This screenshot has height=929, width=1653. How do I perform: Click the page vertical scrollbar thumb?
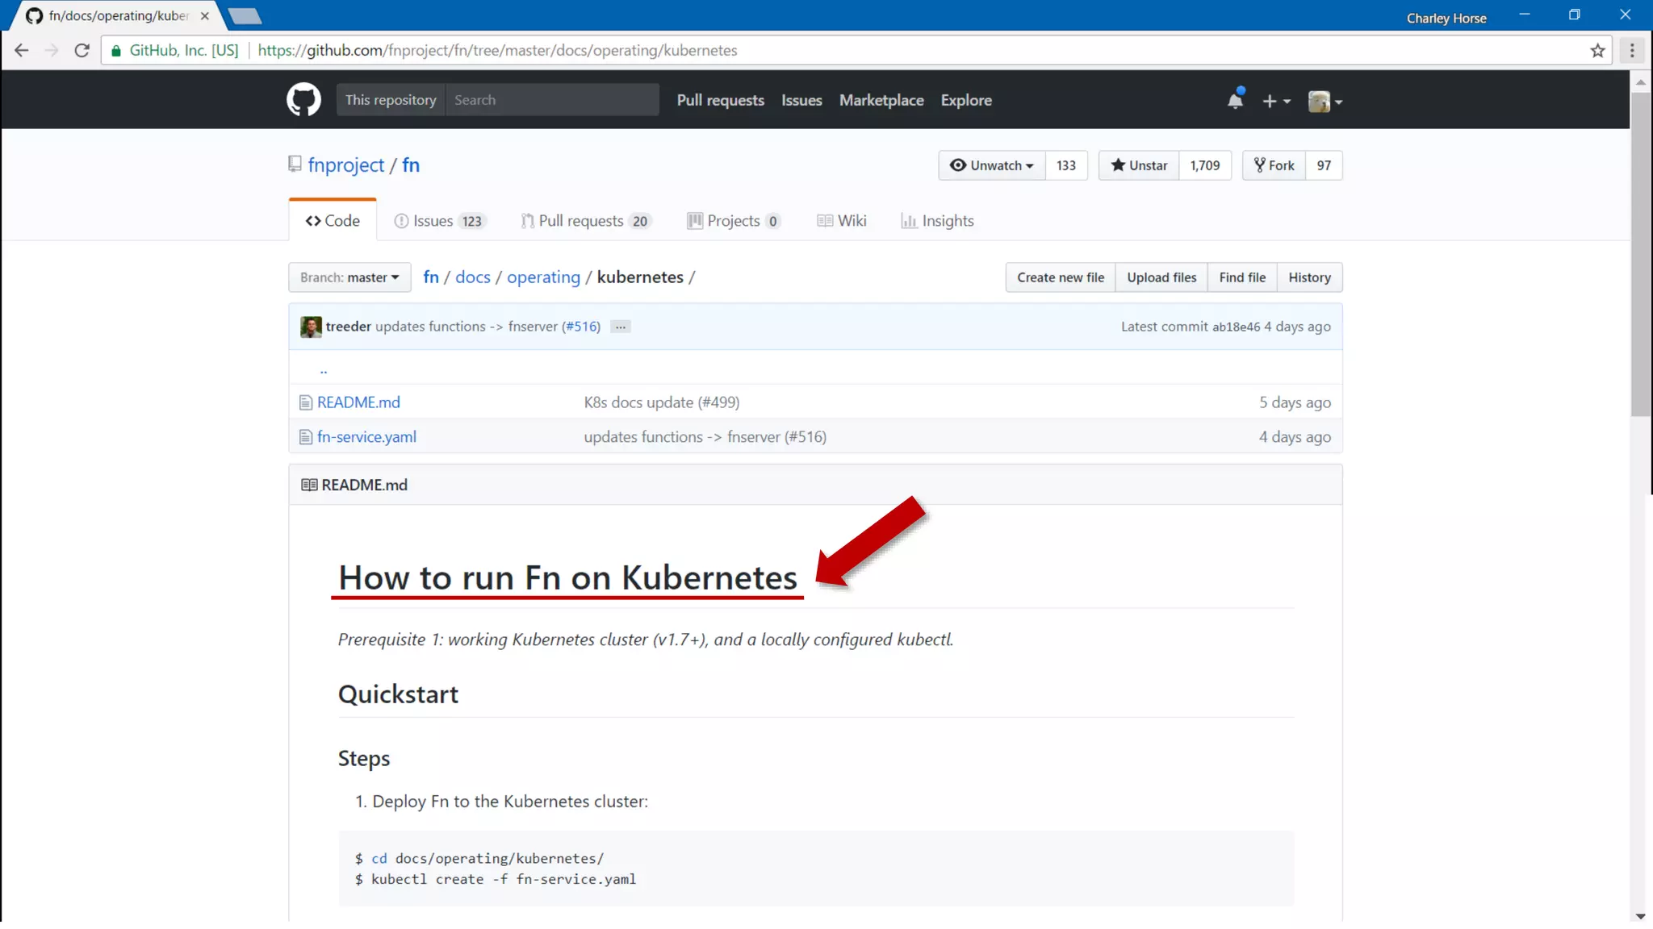[x=1640, y=253]
